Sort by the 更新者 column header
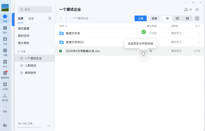Image resolution: width=205 pixels, height=131 pixels. click(x=175, y=26)
